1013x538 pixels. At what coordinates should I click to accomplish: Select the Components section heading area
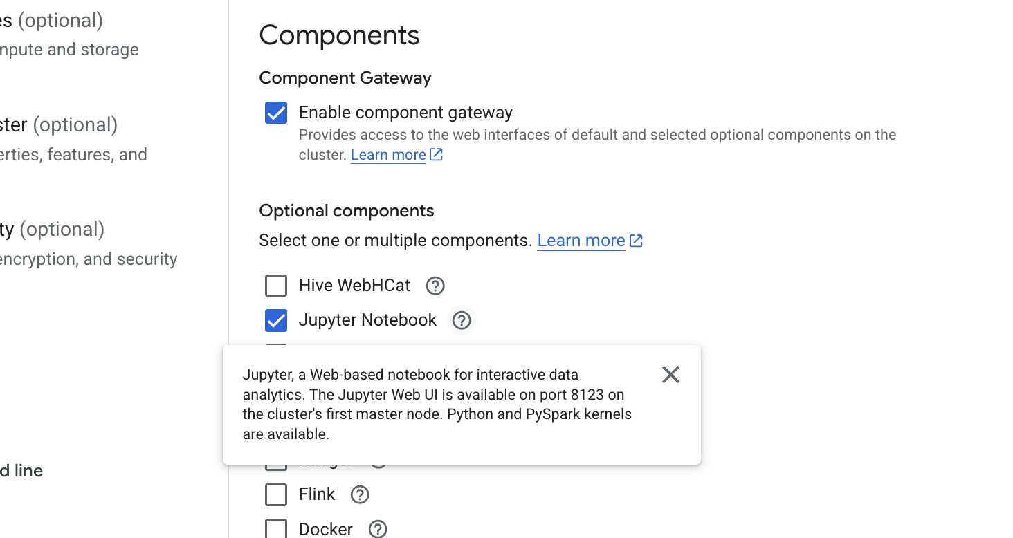339,35
